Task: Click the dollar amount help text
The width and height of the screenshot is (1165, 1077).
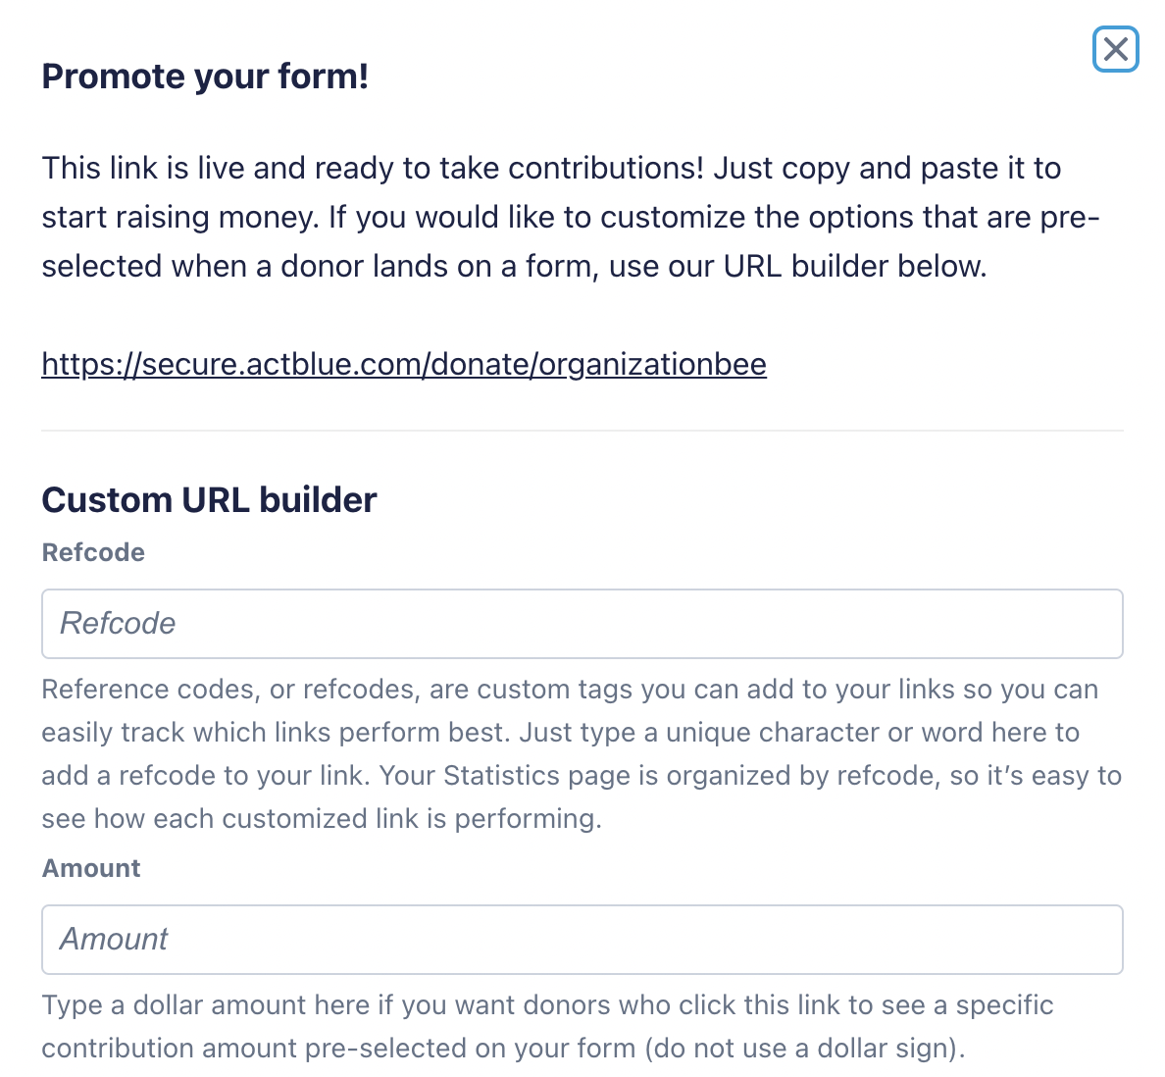Action: pos(547,1026)
